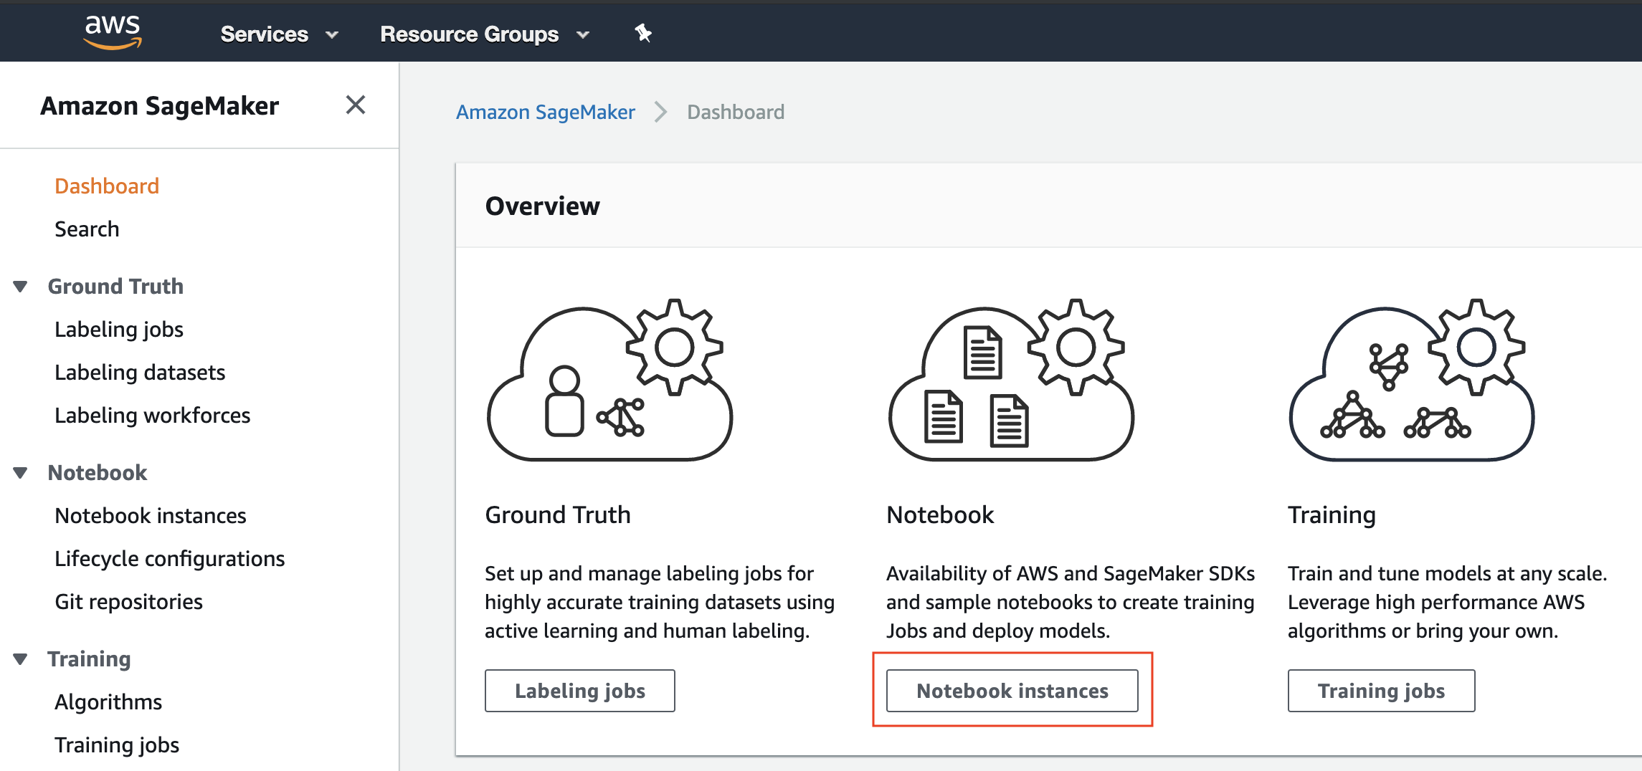
Task: Click the pin shortcut icon in the header
Action: (642, 33)
